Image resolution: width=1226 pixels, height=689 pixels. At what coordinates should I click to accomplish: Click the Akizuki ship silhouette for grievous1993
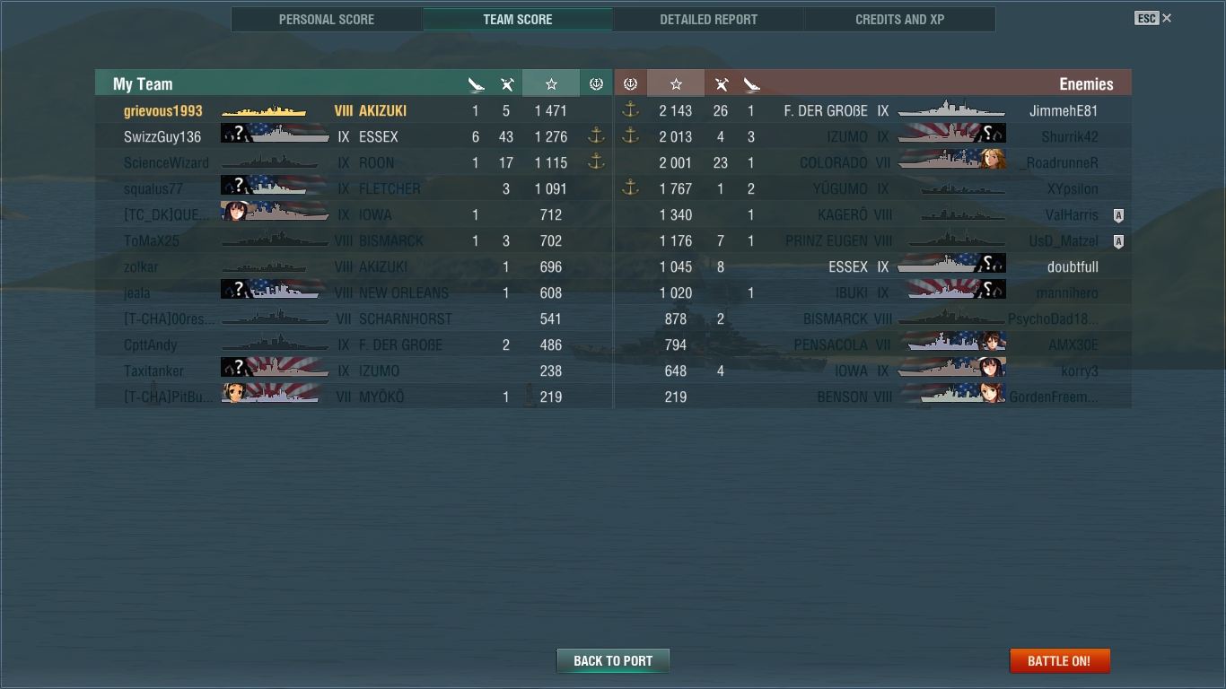pos(264,111)
